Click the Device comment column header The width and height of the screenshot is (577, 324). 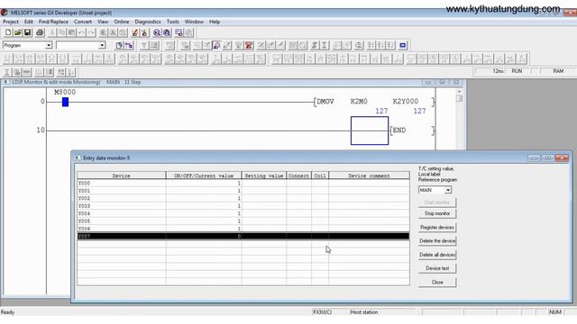coord(369,175)
